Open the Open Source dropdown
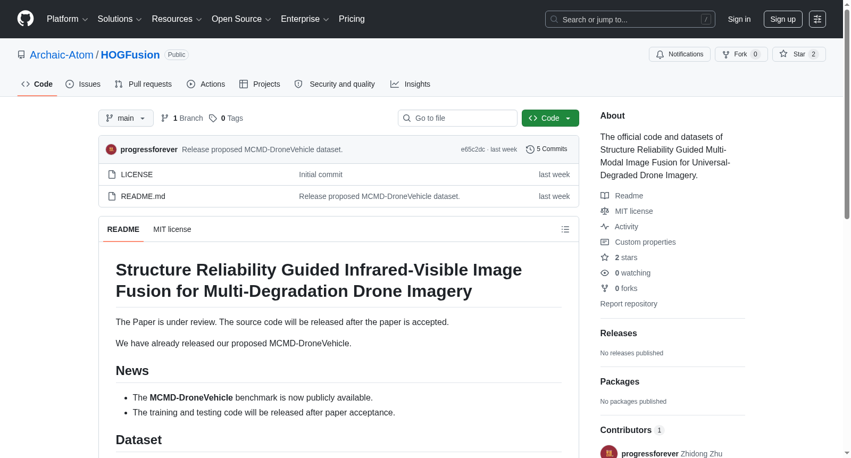 point(241,19)
